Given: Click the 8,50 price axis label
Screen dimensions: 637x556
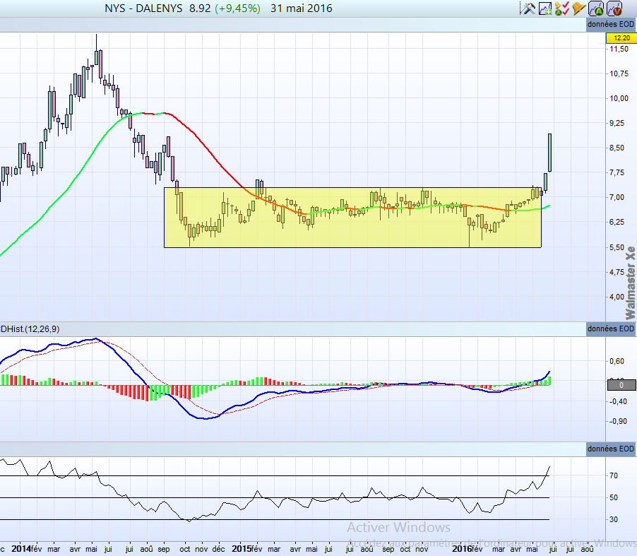Looking at the screenshot, I should [617, 148].
